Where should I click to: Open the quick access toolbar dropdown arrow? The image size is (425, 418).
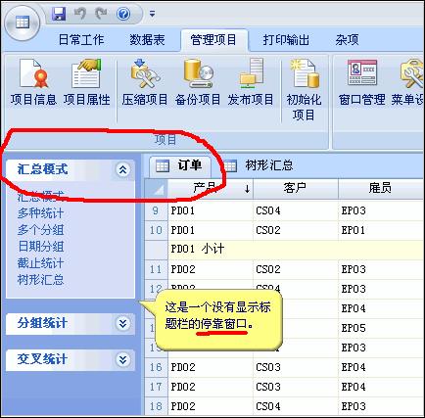click(152, 14)
